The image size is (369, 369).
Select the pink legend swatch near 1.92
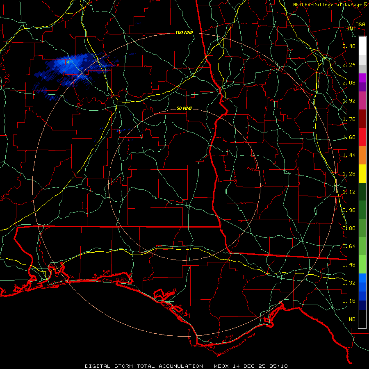coord(362,100)
